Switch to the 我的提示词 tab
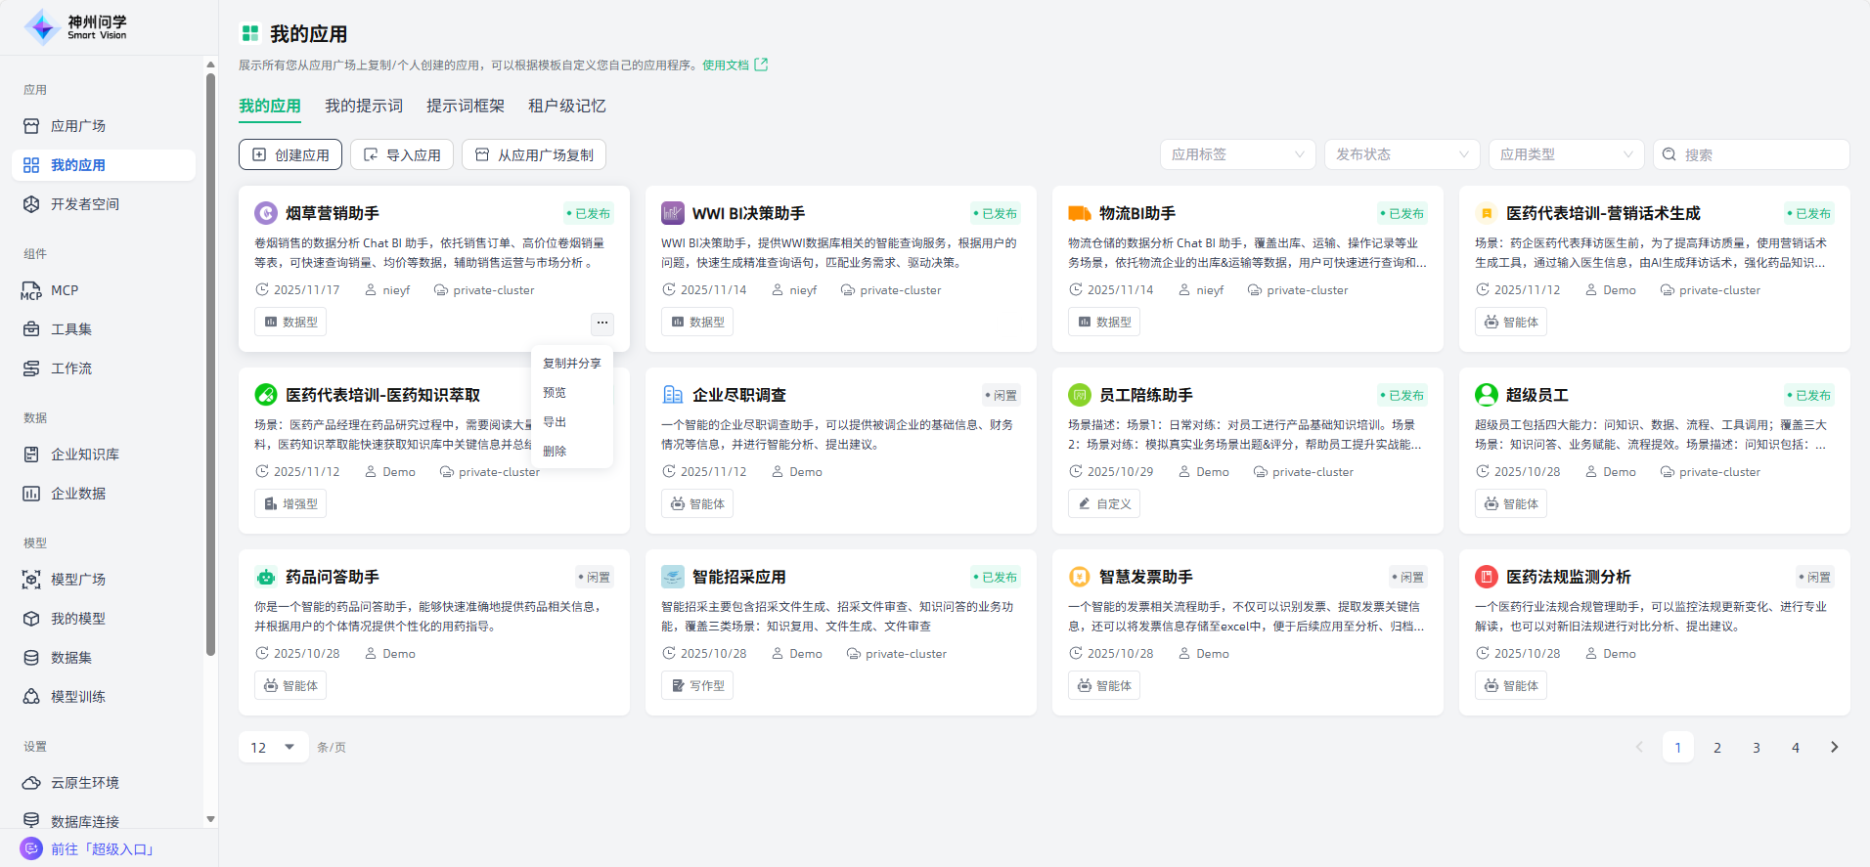Image resolution: width=1870 pixels, height=867 pixels. tap(364, 106)
